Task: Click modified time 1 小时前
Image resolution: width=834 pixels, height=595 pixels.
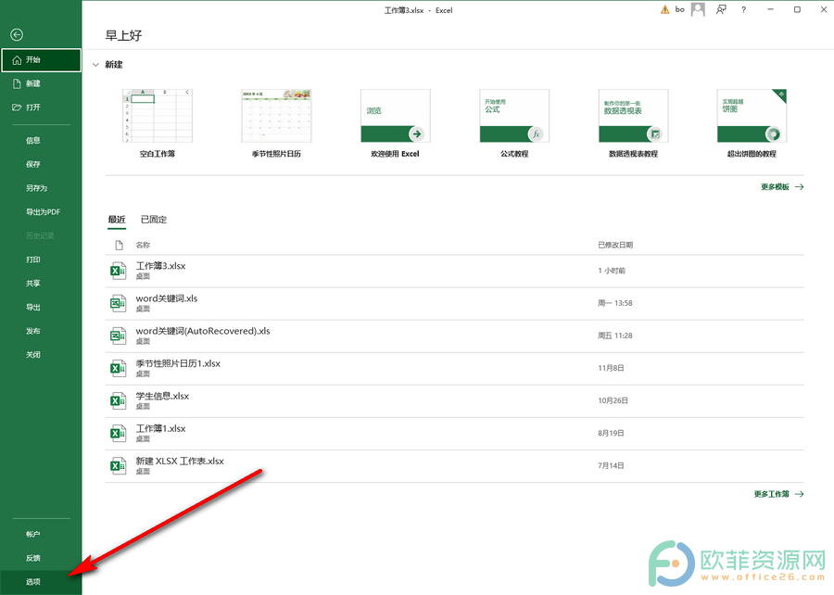Action: (612, 271)
